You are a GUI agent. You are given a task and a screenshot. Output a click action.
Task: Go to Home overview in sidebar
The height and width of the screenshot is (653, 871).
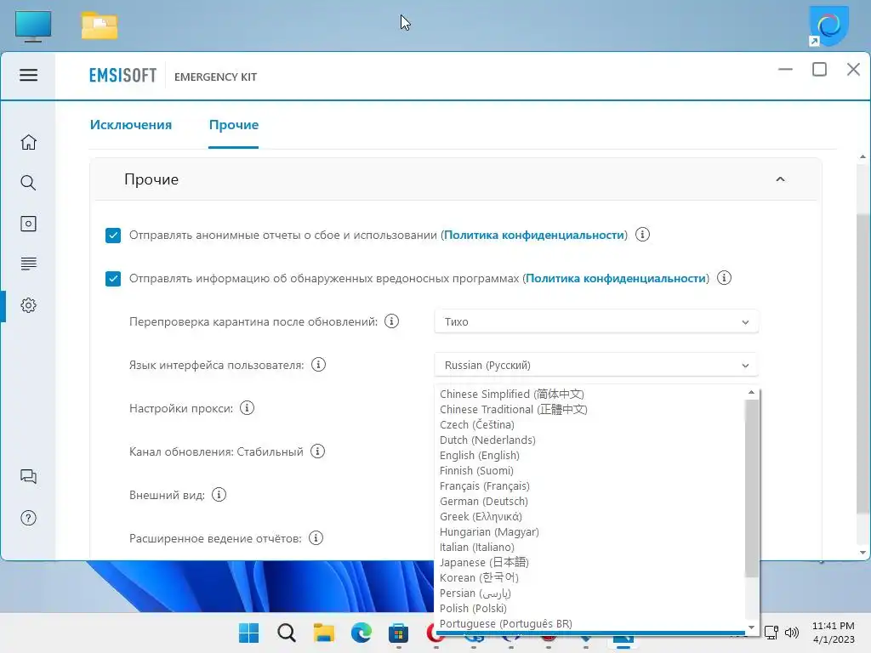pos(28,142)
